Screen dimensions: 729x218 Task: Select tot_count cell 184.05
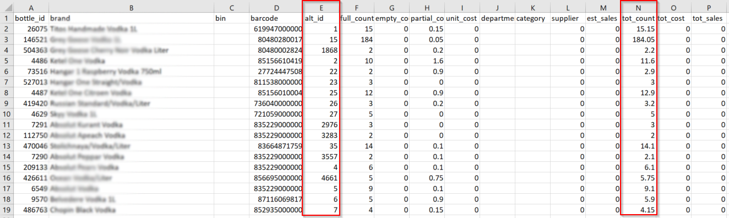tap(639, 40)
